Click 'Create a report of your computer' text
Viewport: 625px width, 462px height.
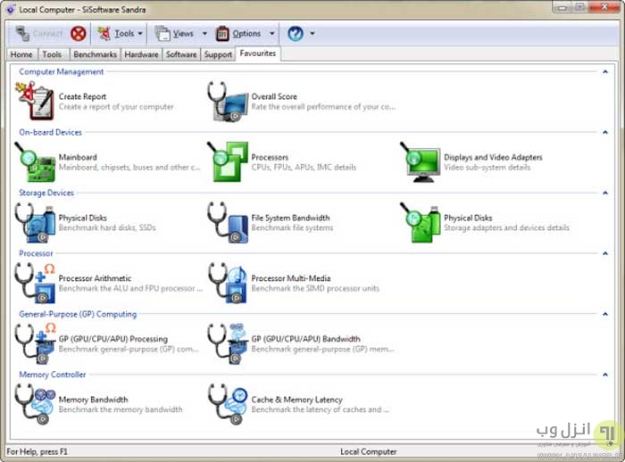116,107
